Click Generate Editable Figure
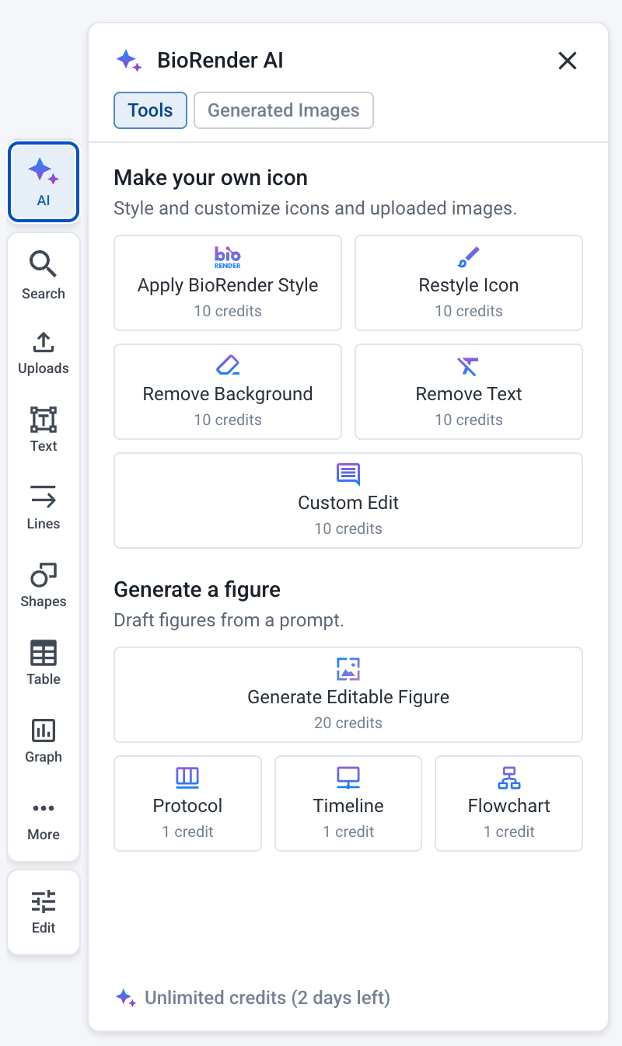 point(348,695)
